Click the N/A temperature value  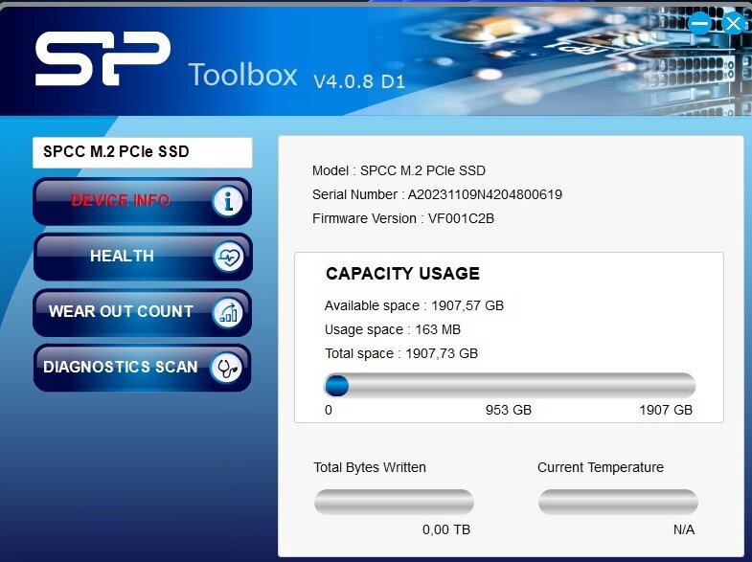(684, 529)
